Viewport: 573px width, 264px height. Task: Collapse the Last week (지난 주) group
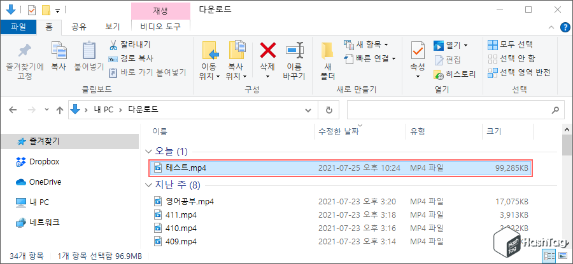[148, 185]
